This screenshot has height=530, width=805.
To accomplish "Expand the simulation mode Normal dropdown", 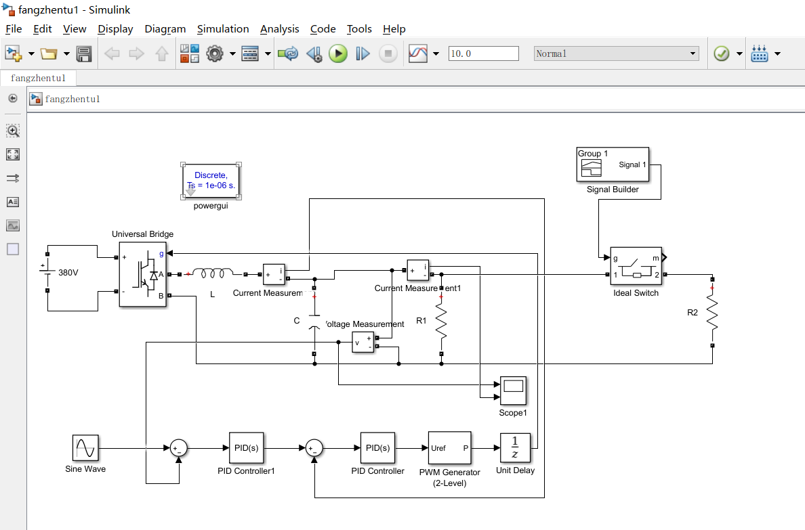I will (693, 53).
